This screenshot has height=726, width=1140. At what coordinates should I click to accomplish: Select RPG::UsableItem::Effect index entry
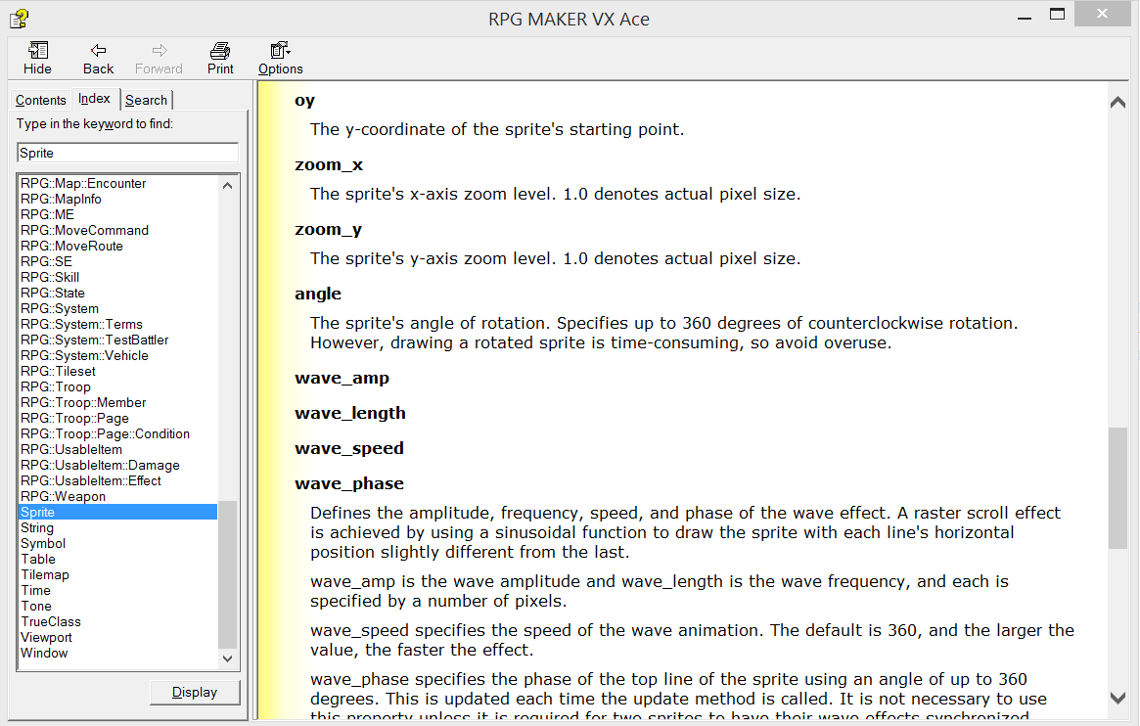[91, 481]
